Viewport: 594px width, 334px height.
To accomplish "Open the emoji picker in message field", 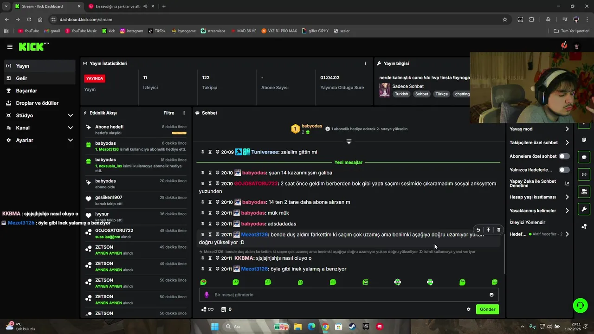I will click(x=491, y=295).
